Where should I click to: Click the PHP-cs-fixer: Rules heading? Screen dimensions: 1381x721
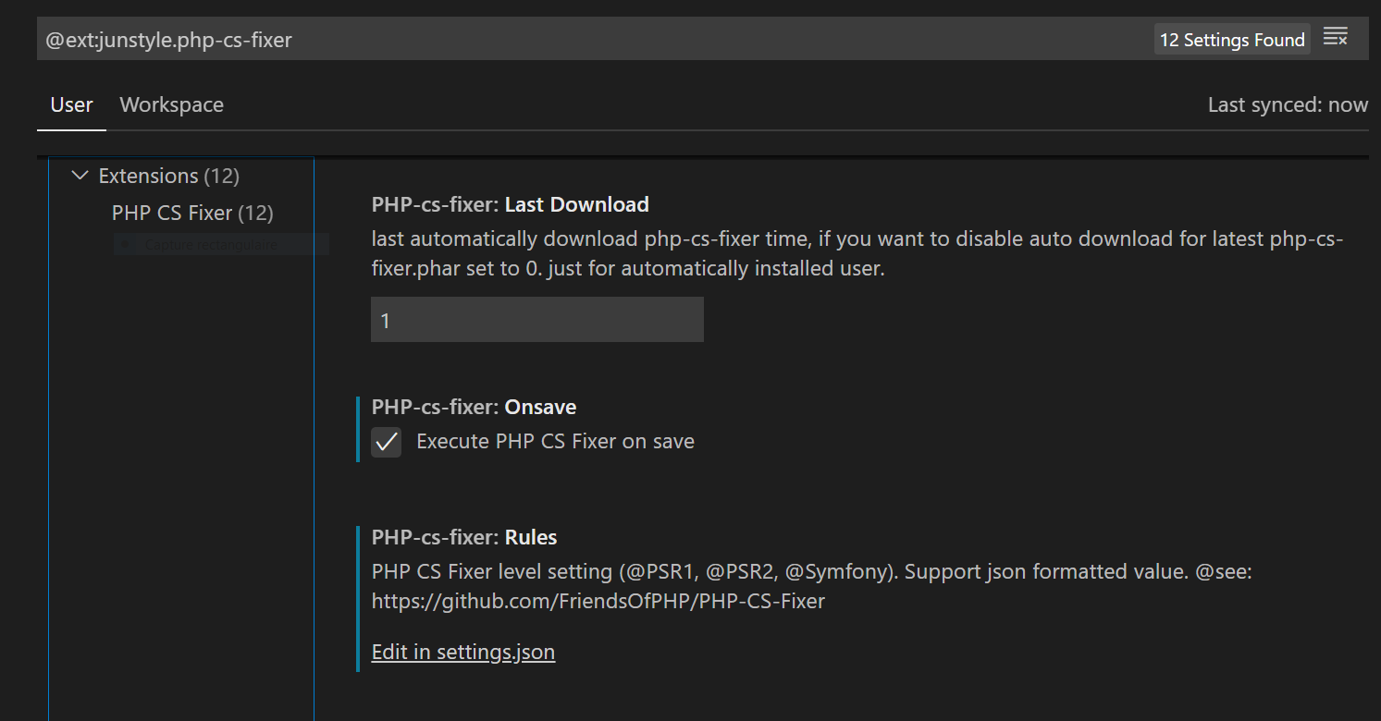click(464, 537)
